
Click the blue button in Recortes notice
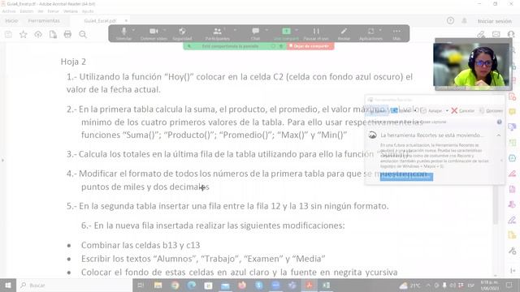406,177
